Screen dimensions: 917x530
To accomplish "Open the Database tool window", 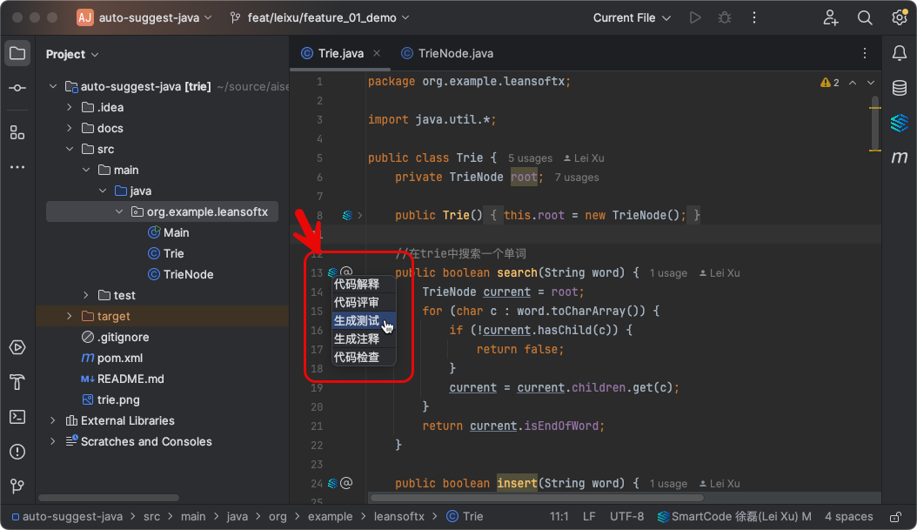I will [x=900, y=88].
